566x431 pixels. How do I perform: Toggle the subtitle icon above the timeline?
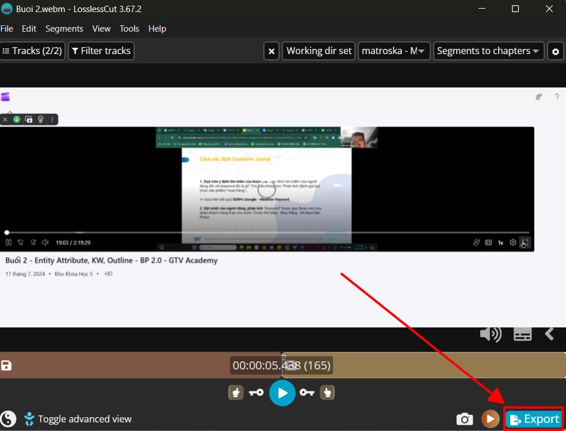point(522,334)
